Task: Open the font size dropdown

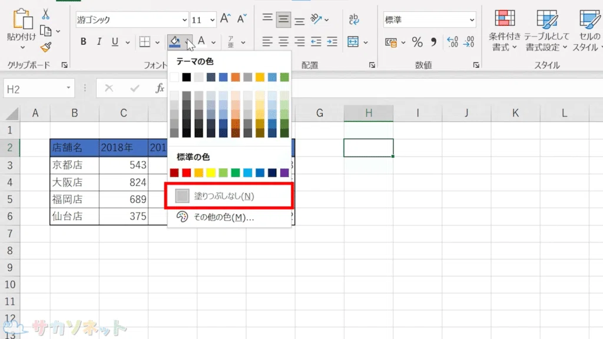Action: pyautogui.click(x=212, y=20)
